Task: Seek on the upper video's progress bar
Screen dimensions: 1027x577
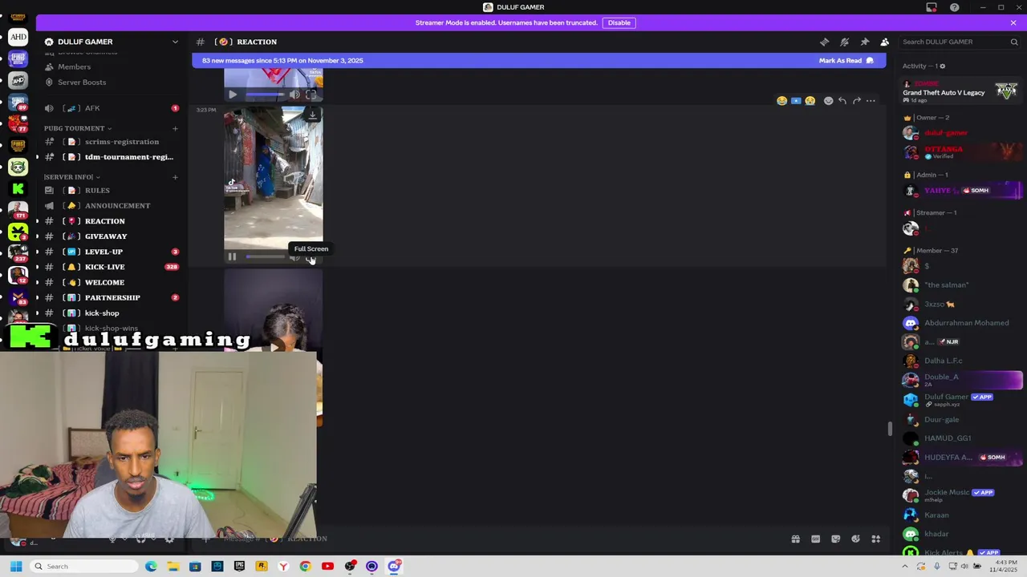Action: [x=266, y=95]
